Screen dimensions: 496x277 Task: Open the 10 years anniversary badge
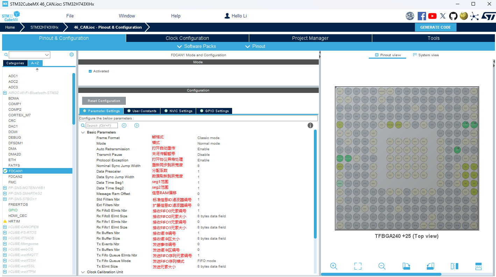click(x=410, y=16)
